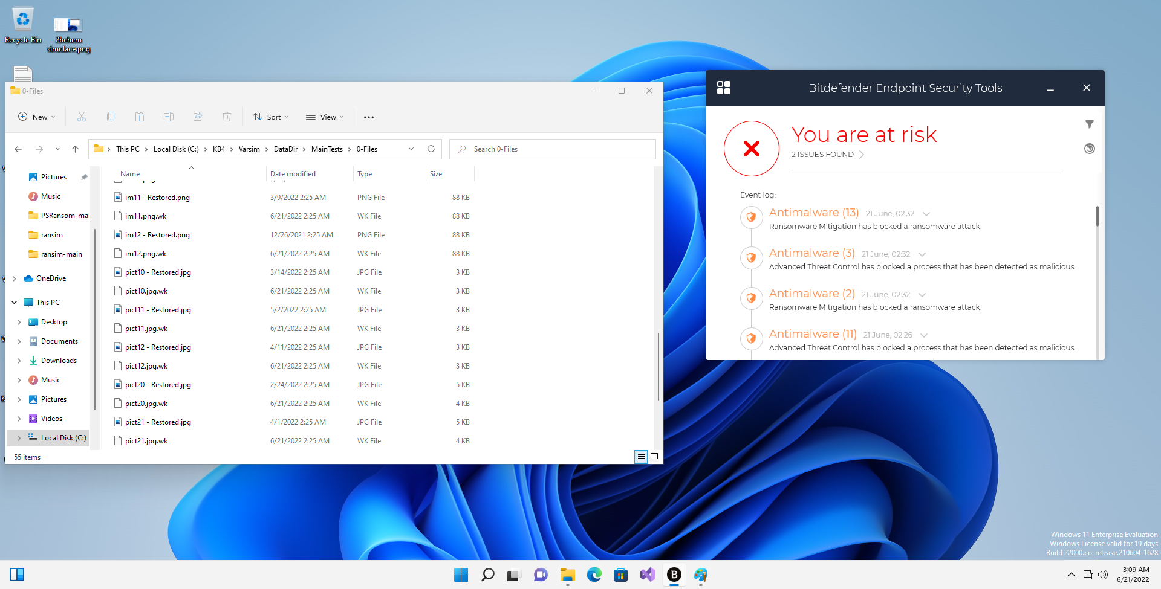Sort by Size column header

pos(450,174)
